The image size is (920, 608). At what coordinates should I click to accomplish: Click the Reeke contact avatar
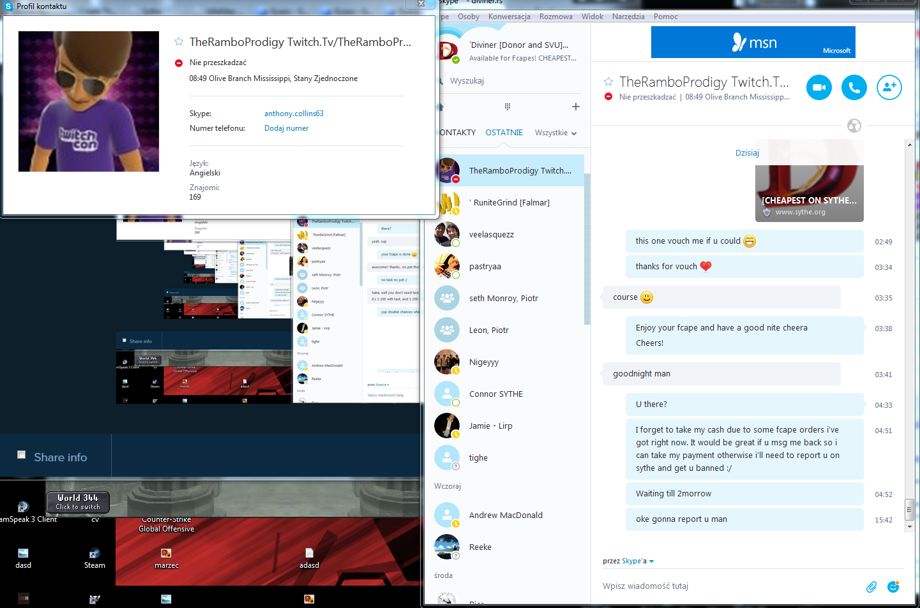click(x=447, y=547)
